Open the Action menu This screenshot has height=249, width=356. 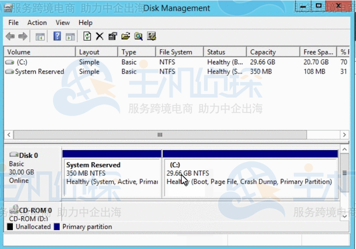tap(37, 22)
